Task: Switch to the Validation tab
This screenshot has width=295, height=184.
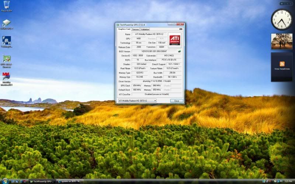Action: [145, 29]
